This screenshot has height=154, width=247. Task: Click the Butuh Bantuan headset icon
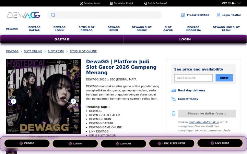coord(145,3)
